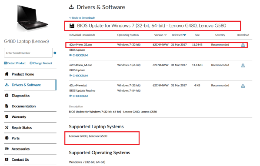Go back to Downloads link
Image resolution: width=260 pixels, height=166 pixels.
coord(82,18)
